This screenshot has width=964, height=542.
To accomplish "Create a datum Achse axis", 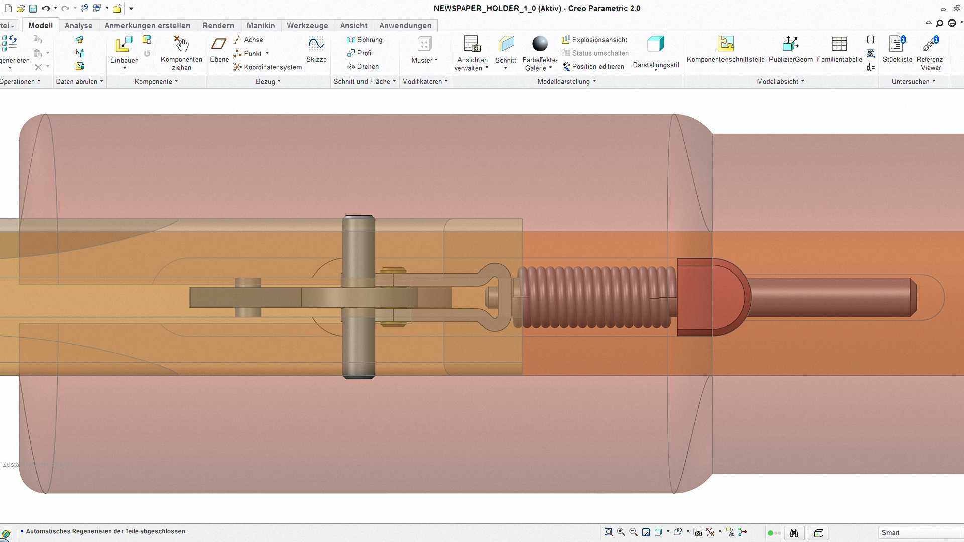I will pos(248,40).
